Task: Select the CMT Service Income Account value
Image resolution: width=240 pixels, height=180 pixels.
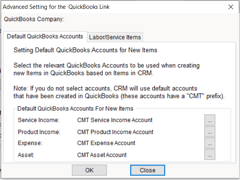Action: (115, 120)
